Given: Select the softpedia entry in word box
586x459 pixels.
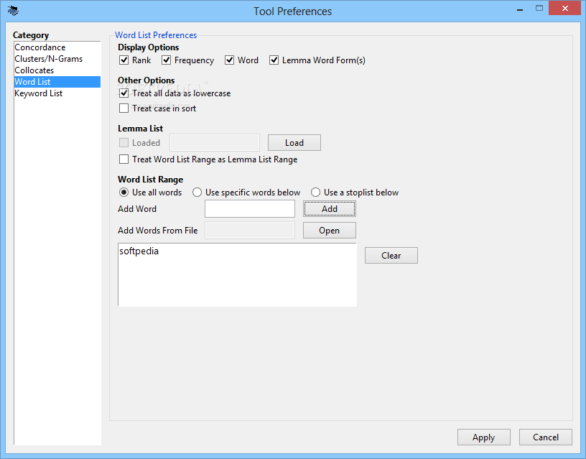Looking at the screenshot, I should [139, 251].
